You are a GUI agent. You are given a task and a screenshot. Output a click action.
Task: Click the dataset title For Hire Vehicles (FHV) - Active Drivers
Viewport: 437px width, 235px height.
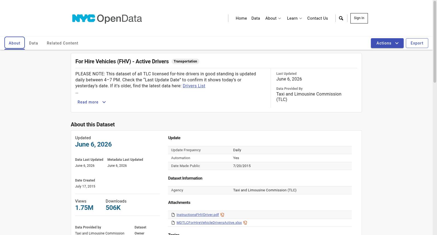coord(122,61)
